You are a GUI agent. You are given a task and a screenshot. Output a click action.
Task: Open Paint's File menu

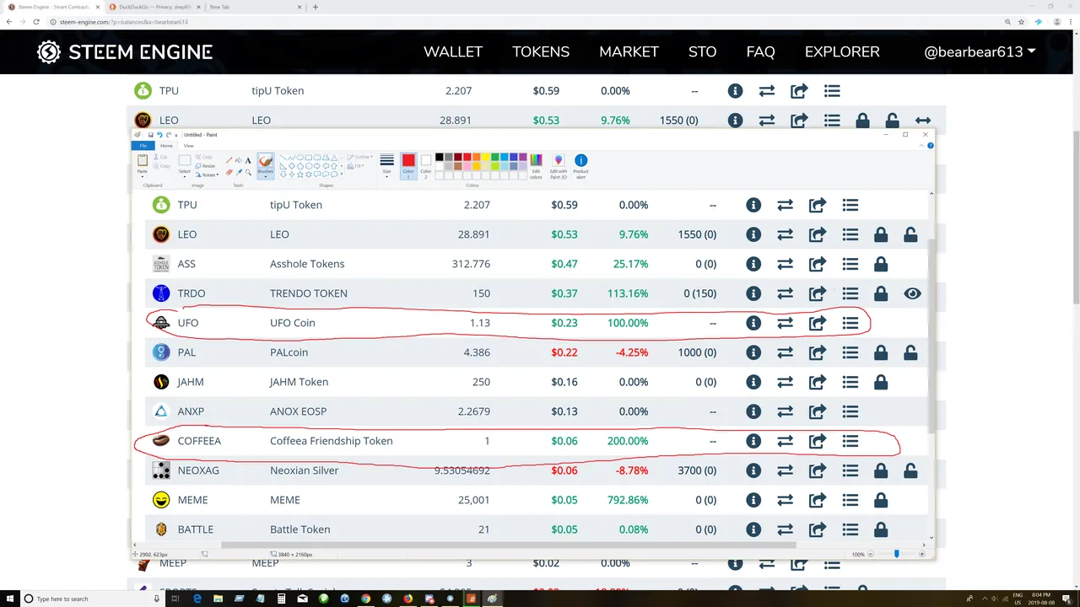click(x=143, y=145)
